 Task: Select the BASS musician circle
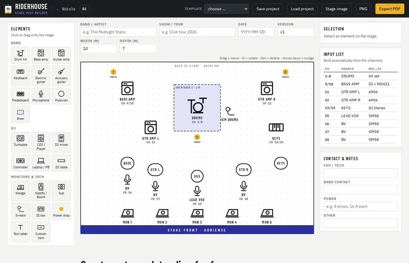pos(127,163)
